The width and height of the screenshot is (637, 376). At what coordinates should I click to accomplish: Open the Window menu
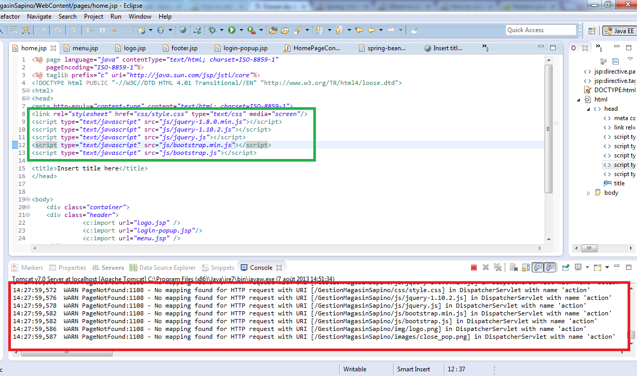click(x=140, y=17)
